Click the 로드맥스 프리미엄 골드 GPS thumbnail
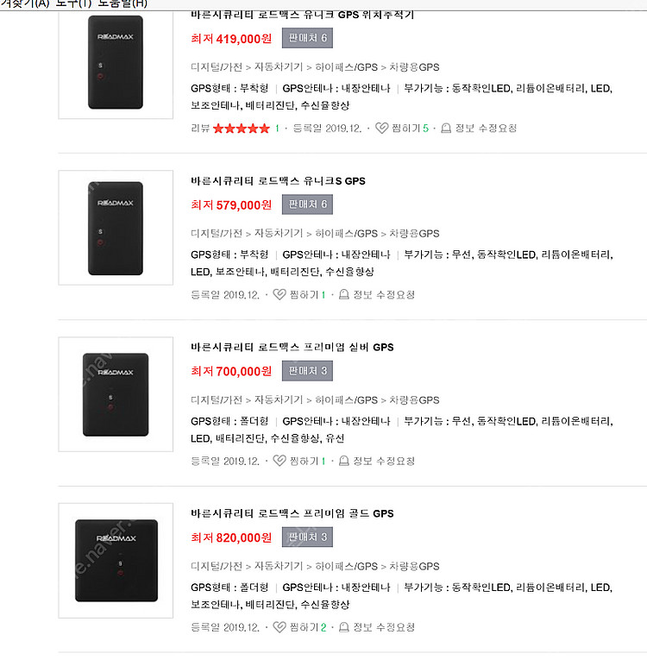Screen dimensions: 647x660 [x=116, y=561]
